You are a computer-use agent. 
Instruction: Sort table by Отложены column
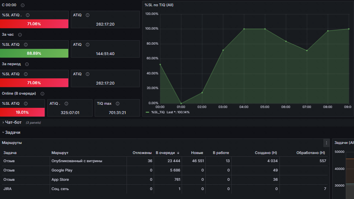coord(142,153)
